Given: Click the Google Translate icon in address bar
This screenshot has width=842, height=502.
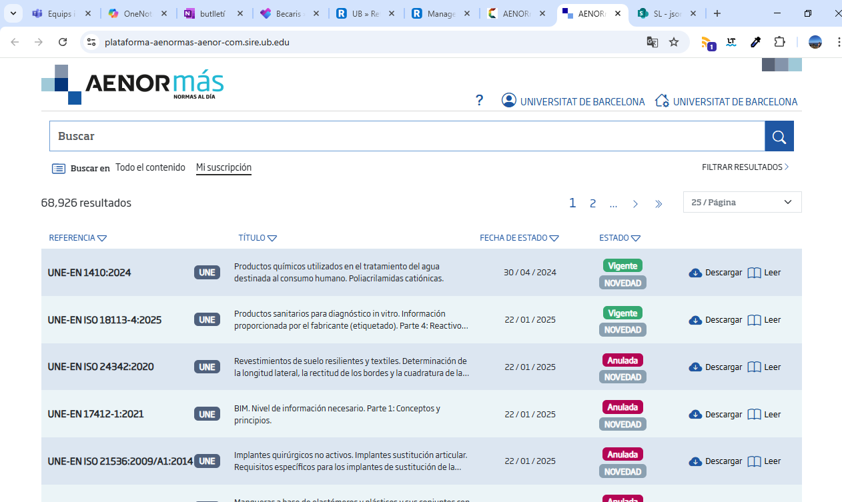Looking at the screenshot, I should pyautogui.click(x=652, y=42).
